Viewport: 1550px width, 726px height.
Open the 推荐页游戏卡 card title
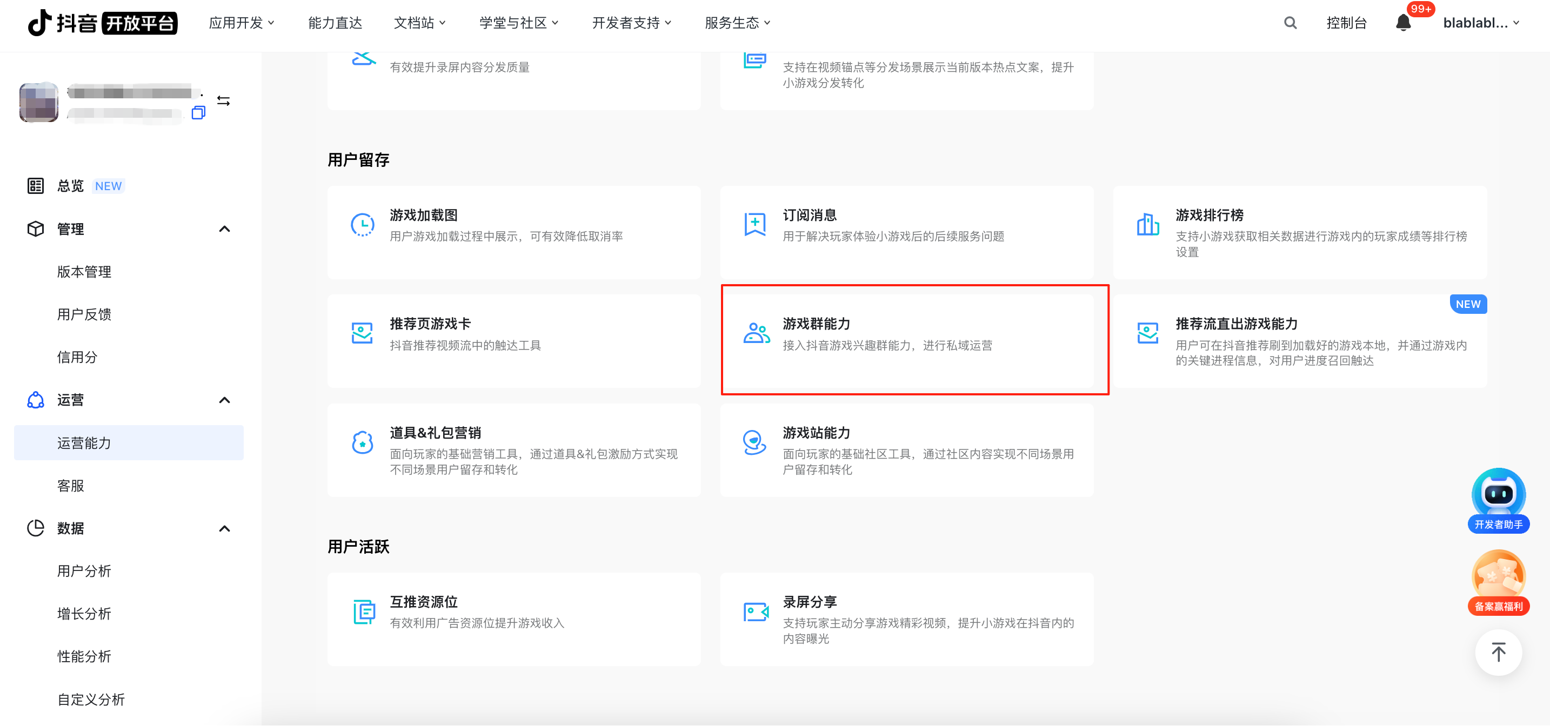coord(430,324)
